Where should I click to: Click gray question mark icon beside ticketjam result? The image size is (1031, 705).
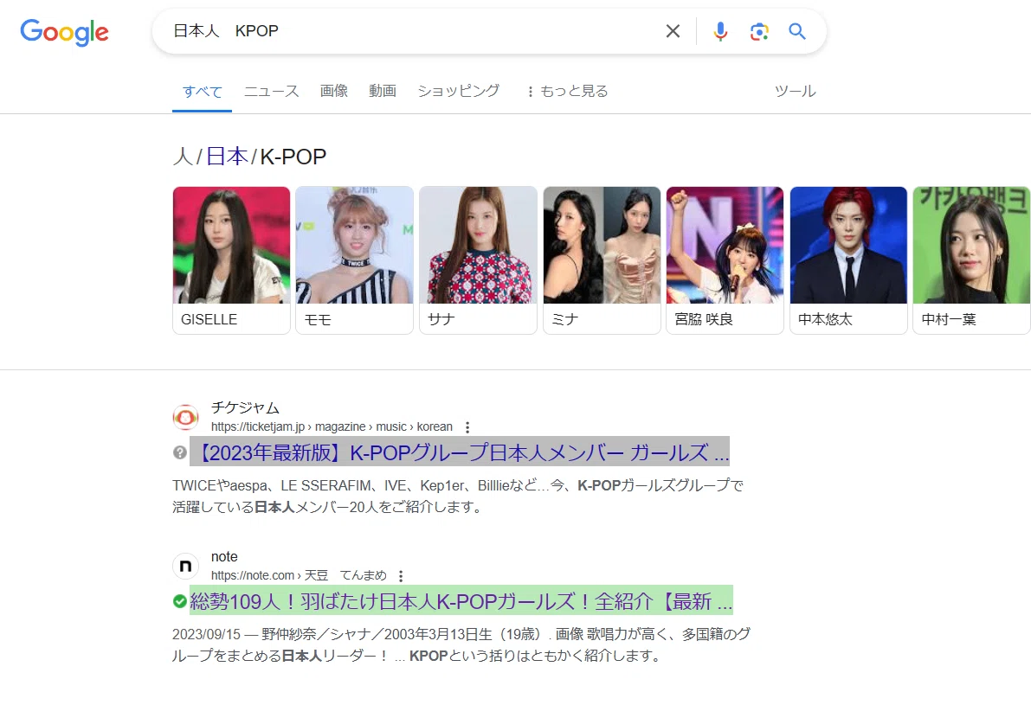[x=179, y=452]
